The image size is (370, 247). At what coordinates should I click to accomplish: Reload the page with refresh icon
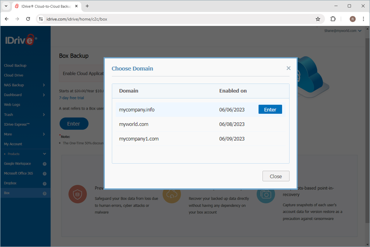tap(28, 19)
